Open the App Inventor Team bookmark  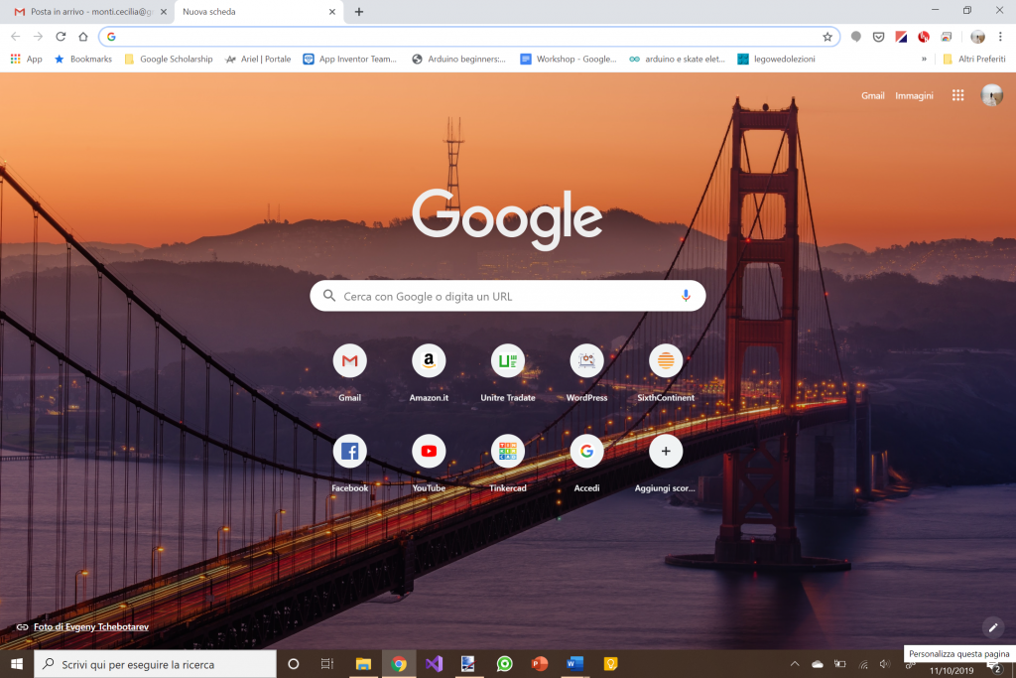point(350,59)
